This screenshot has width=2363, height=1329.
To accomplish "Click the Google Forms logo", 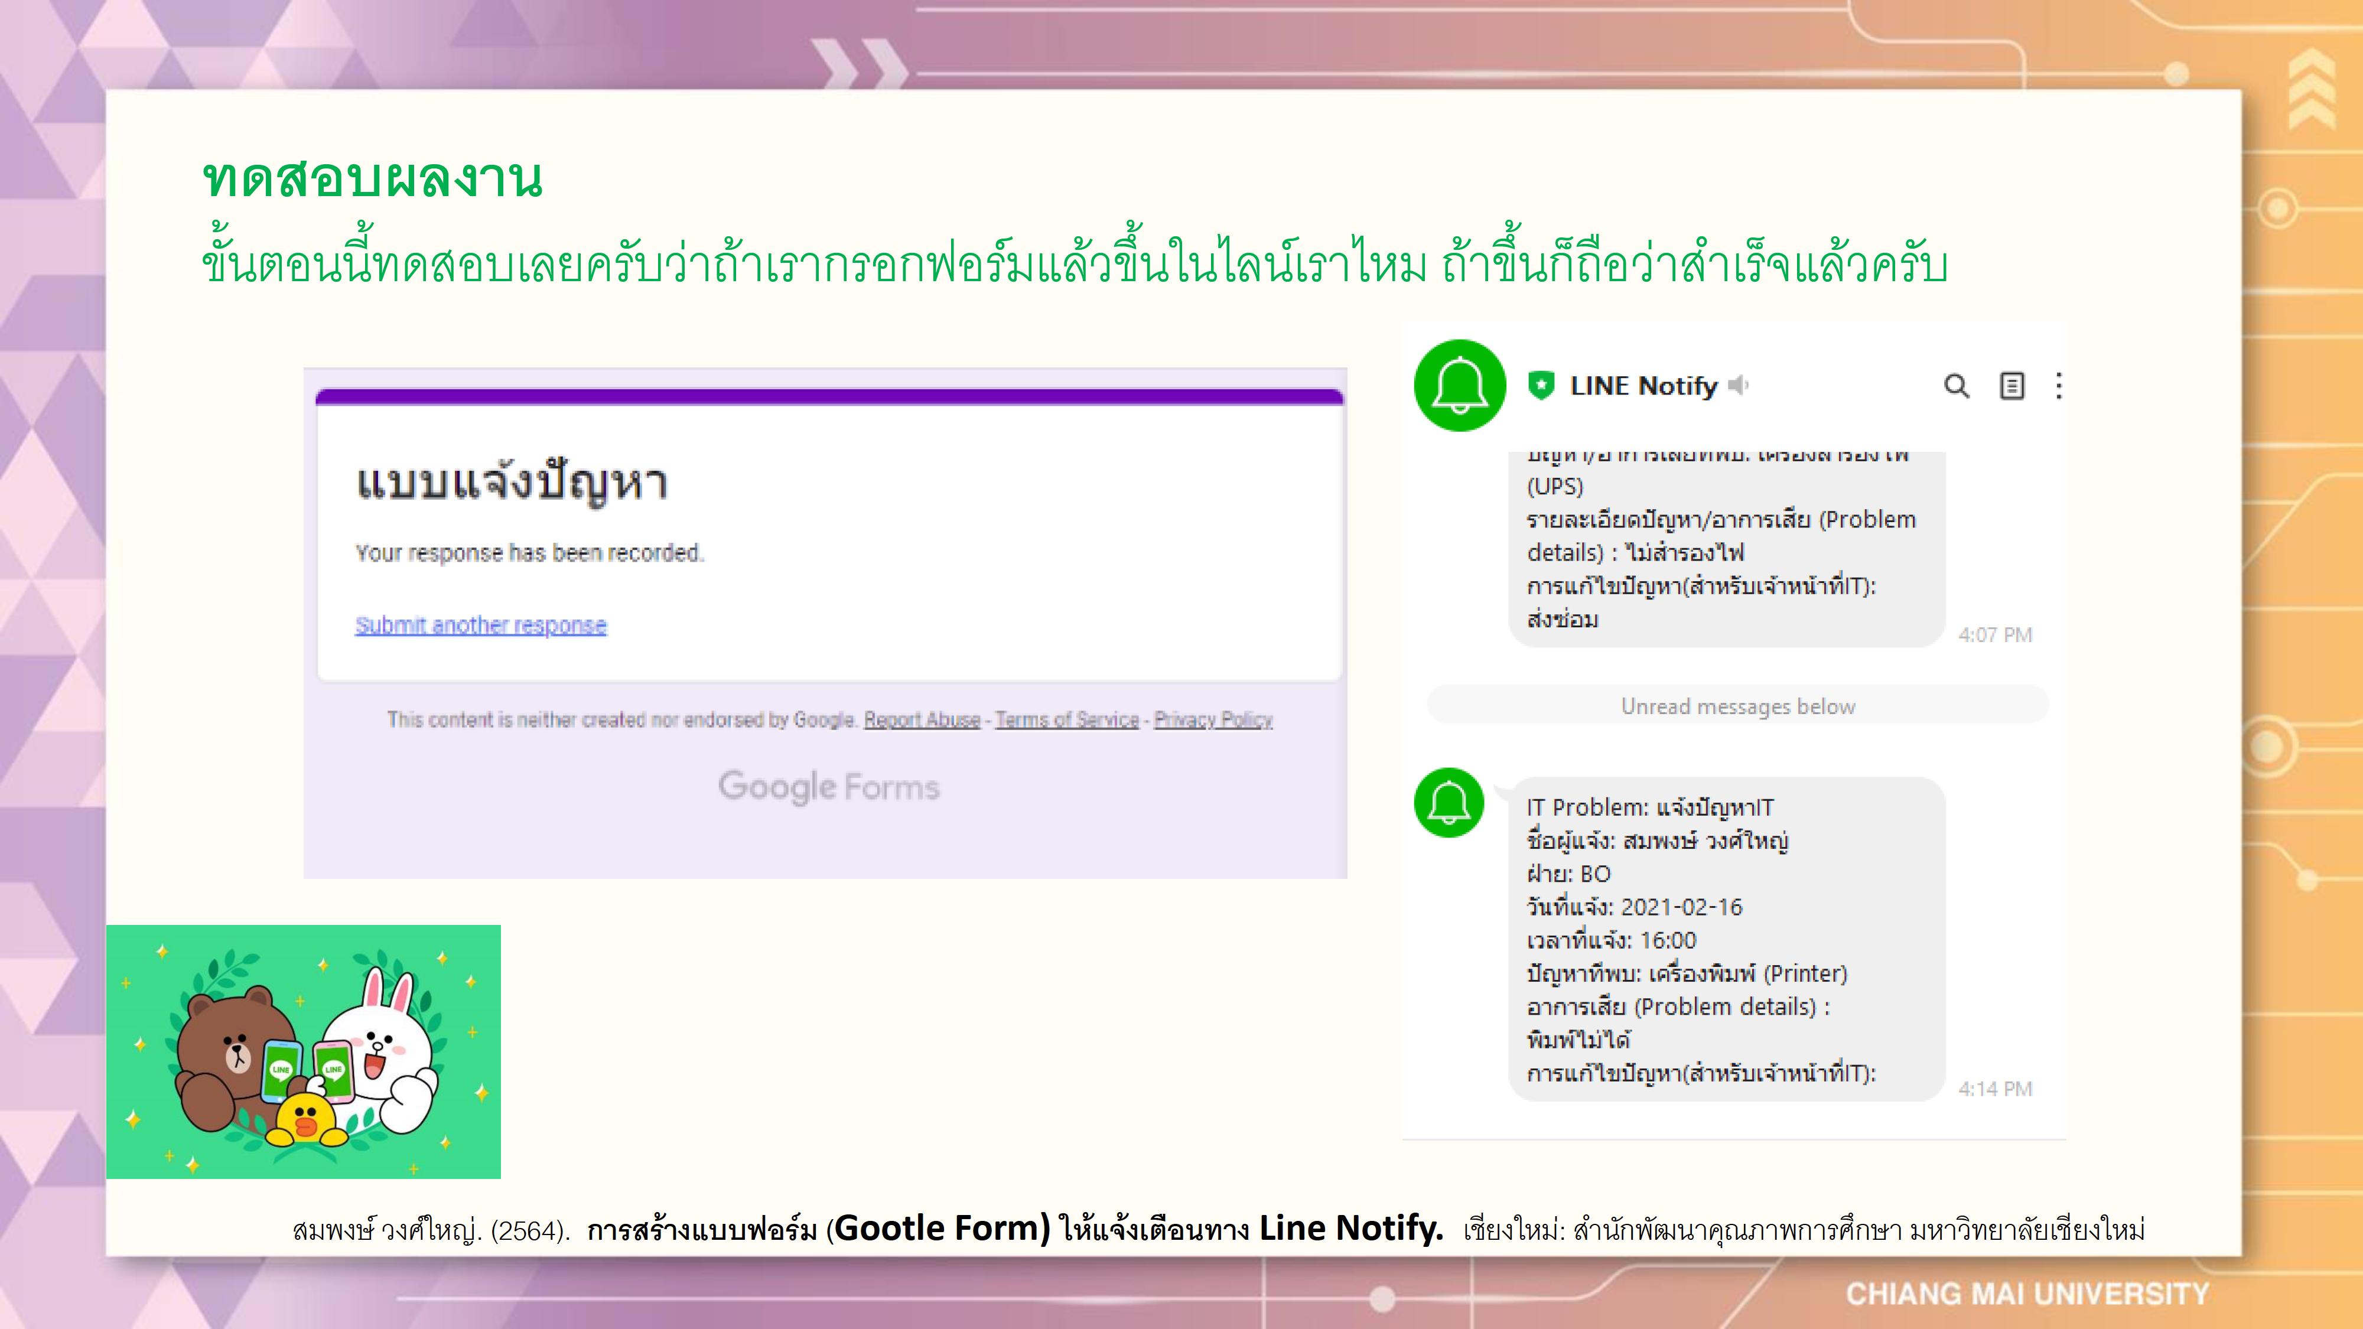I will 828,787.
